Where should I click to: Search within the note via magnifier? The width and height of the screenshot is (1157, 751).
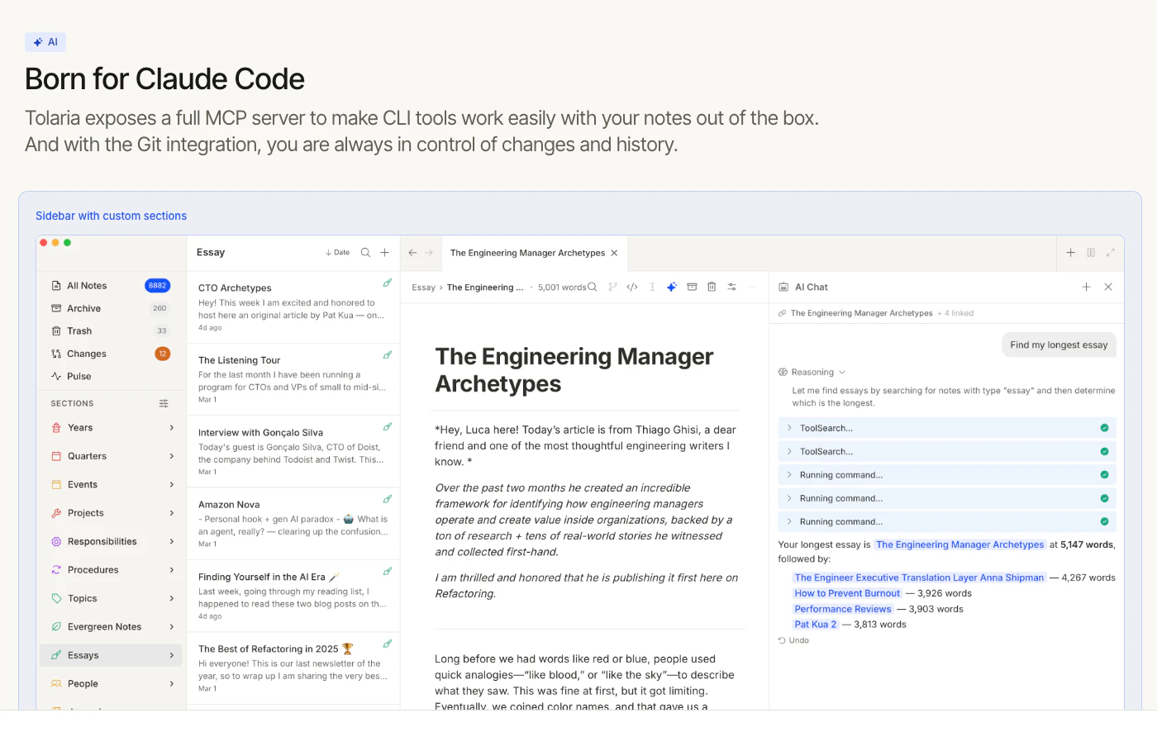(593, 288)
